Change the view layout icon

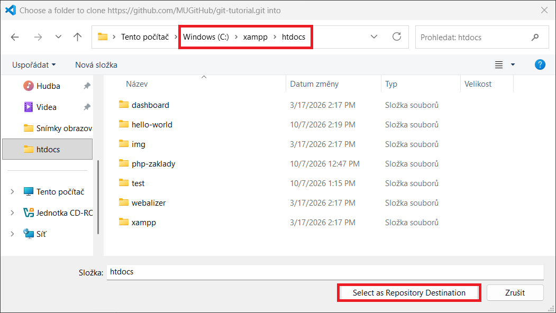click(x=498, y=65)
